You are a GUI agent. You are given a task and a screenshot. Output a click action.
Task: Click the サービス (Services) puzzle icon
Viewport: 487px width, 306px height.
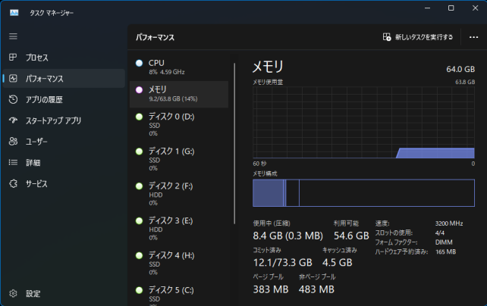[13, 183]
